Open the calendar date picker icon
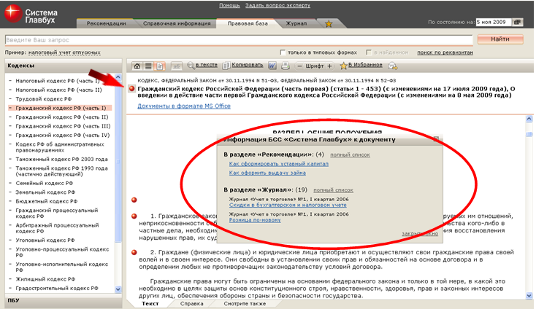536x309 pixels. (518, 22)
